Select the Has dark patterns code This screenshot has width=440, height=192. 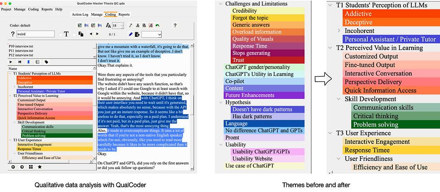(x=268, y=116)
